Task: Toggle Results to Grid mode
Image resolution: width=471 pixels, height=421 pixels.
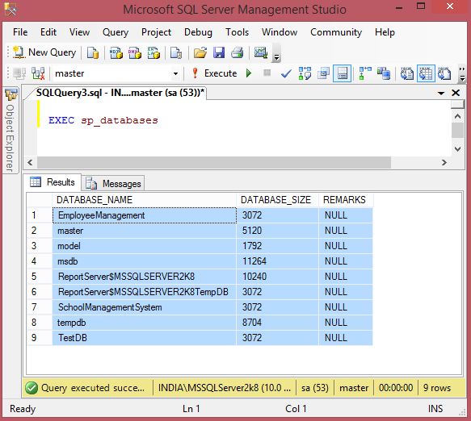Action: click(x=426, y=73)
